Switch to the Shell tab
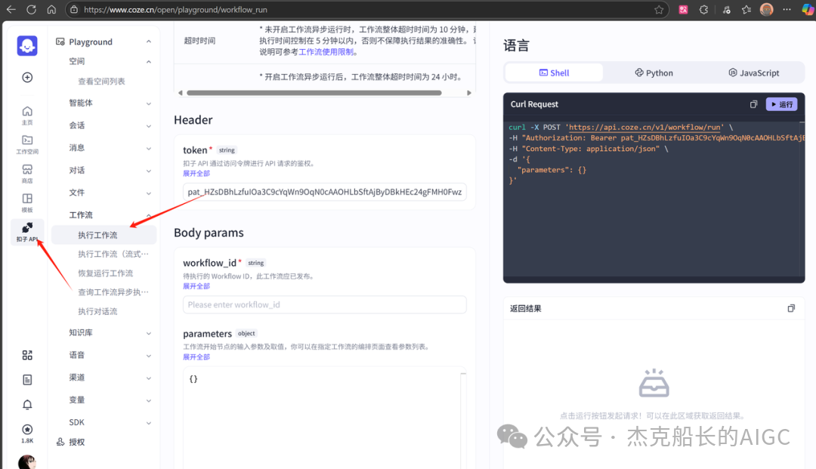 point(555,73)
